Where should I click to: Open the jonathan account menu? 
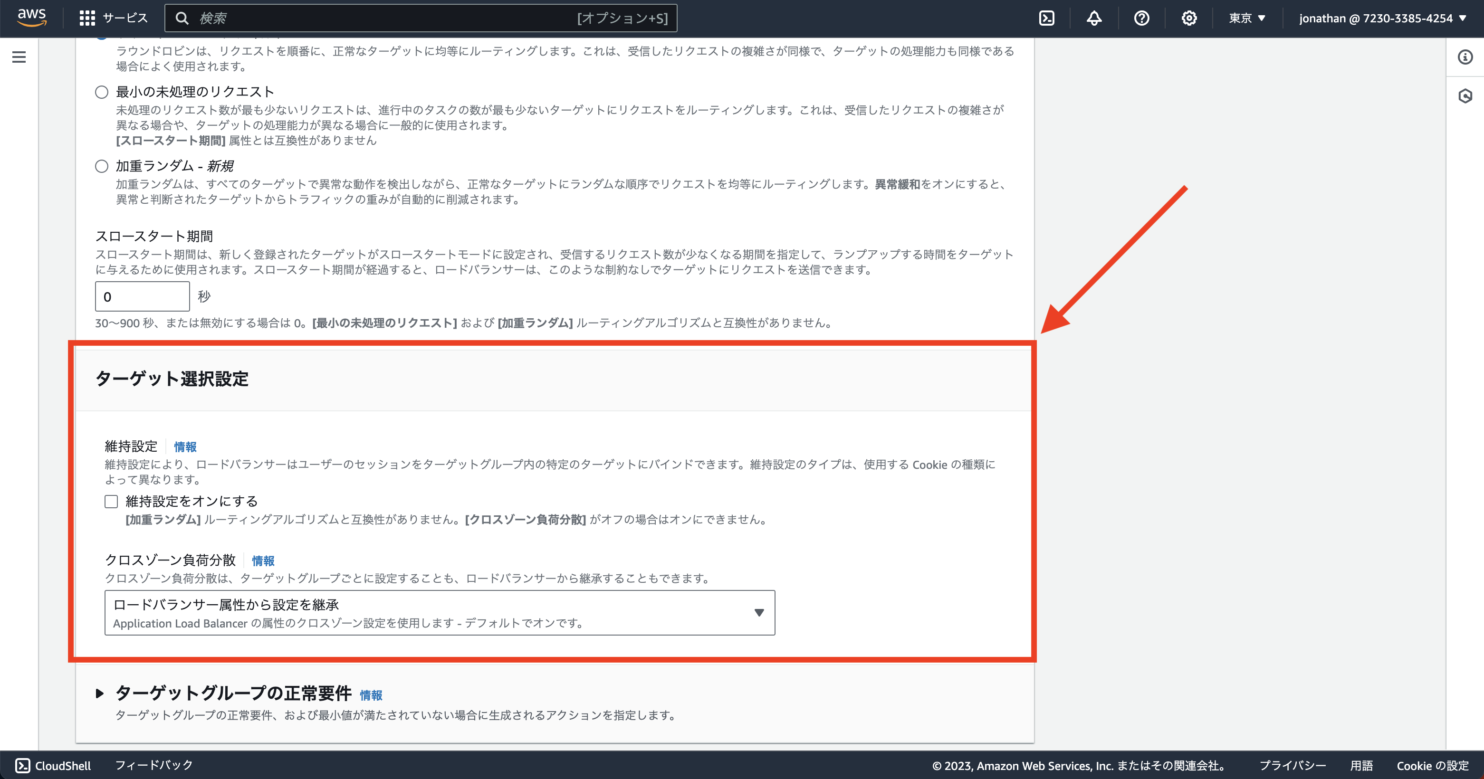tap(1382, 18)
